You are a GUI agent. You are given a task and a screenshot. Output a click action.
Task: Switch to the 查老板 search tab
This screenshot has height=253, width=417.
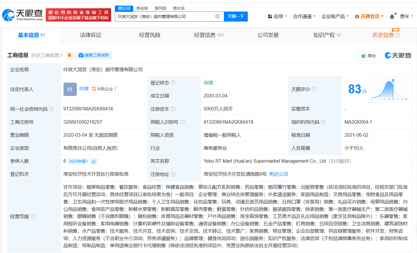point(142,8)
